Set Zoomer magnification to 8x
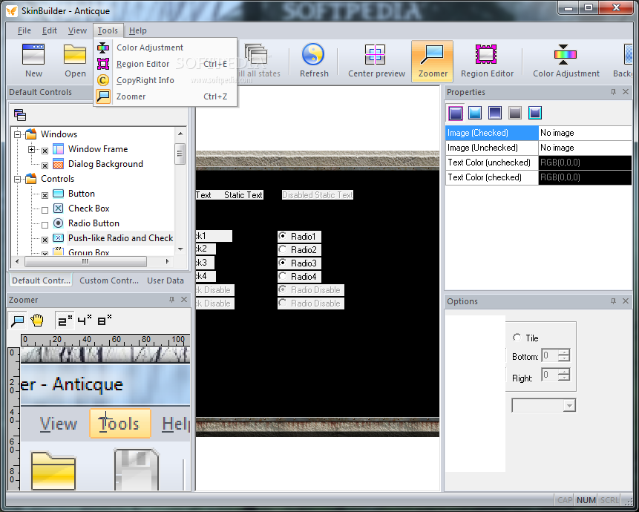639x512 pixels. pos(105,321)
